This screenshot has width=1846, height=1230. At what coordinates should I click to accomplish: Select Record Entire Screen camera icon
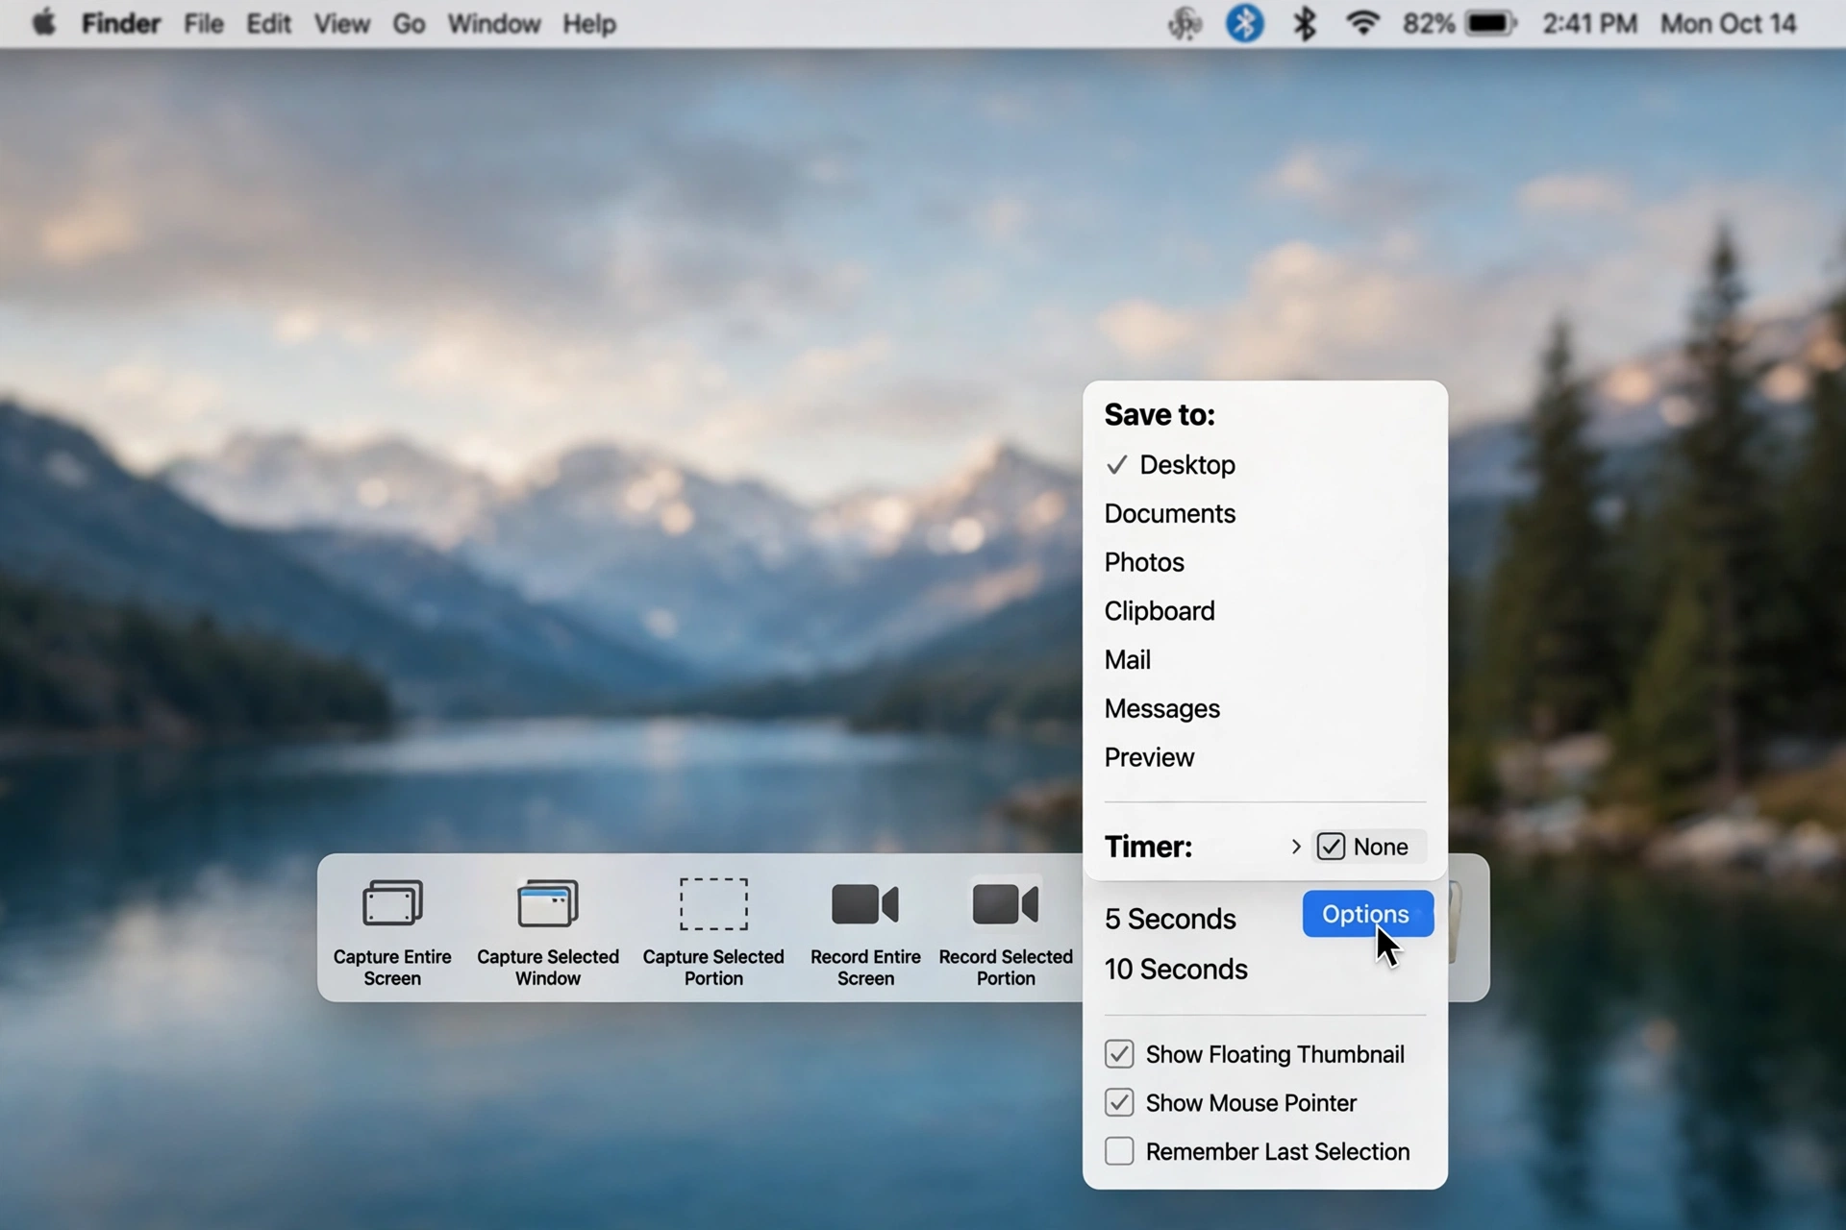865,904
